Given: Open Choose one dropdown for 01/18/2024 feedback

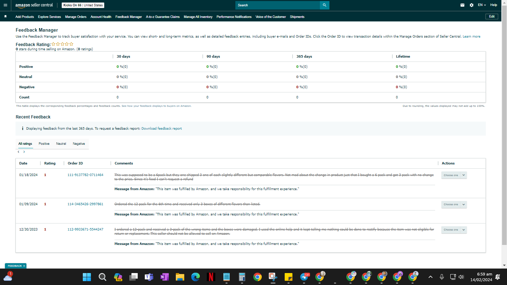Looking at the screenshot, I should point(454,175).
